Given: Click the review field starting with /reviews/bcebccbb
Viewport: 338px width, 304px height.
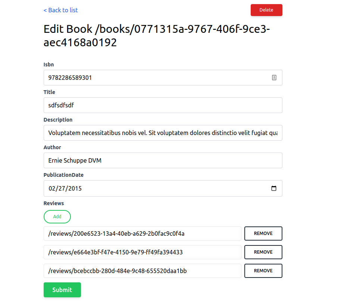Looking at the screenshot, I should 142,271.
